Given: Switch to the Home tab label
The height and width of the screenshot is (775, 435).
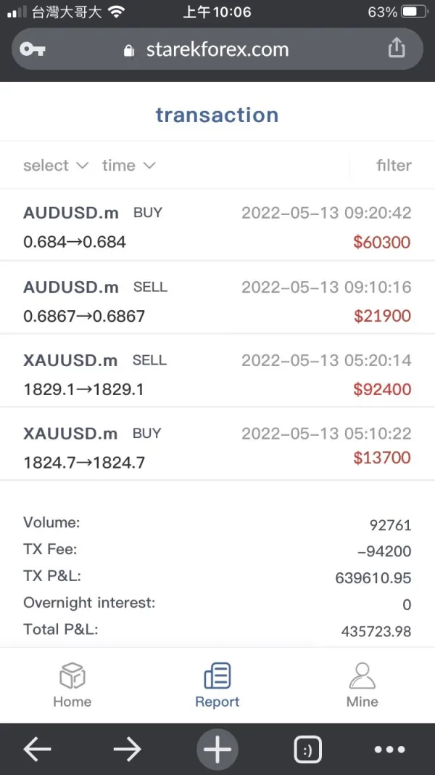Looking at the screenshot, I should [x=72, y=702].
